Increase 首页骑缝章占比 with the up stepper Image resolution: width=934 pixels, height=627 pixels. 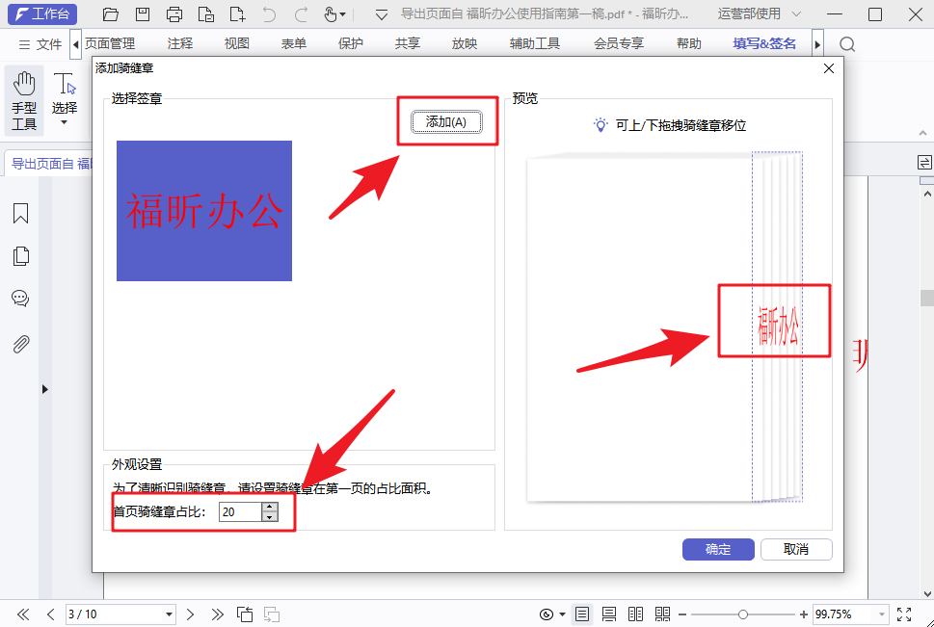270,509
